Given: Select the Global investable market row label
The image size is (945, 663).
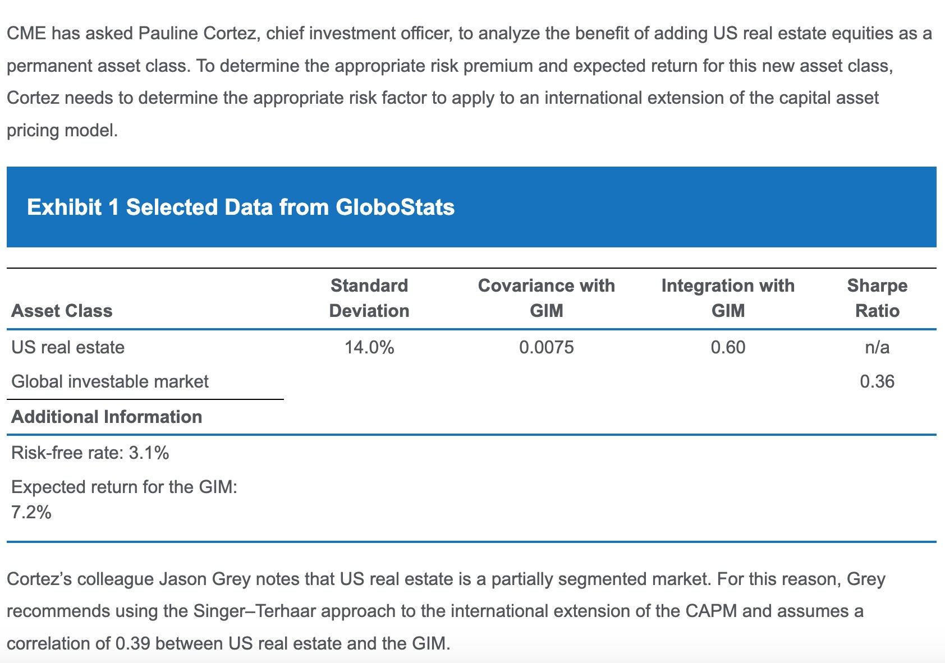Looking at the screenshot, I should click(110, 381).
